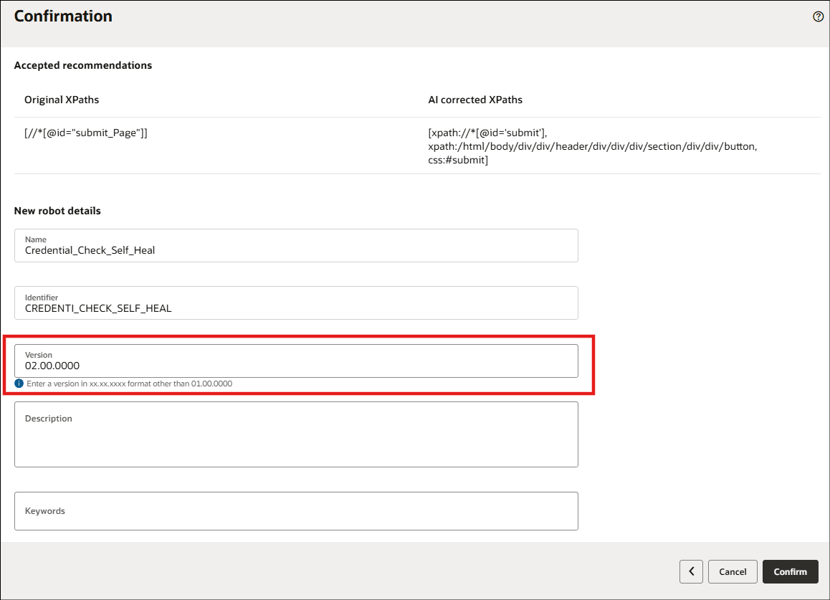
Task: Open the help icon beside Confirmation
Action: (818, 16)
